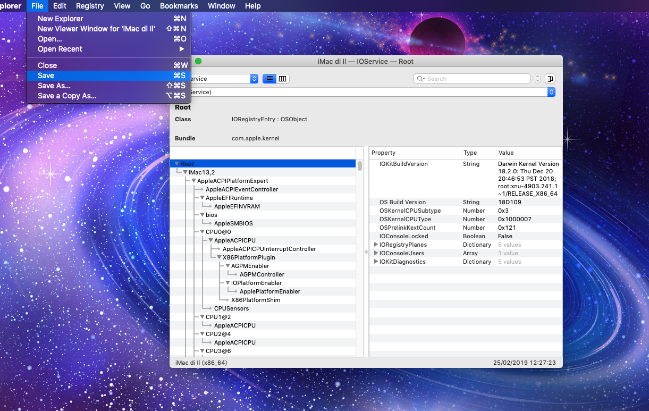649x411 pixels.
Task: Collapse the CPU3@6 node
Action: [203, 351]
